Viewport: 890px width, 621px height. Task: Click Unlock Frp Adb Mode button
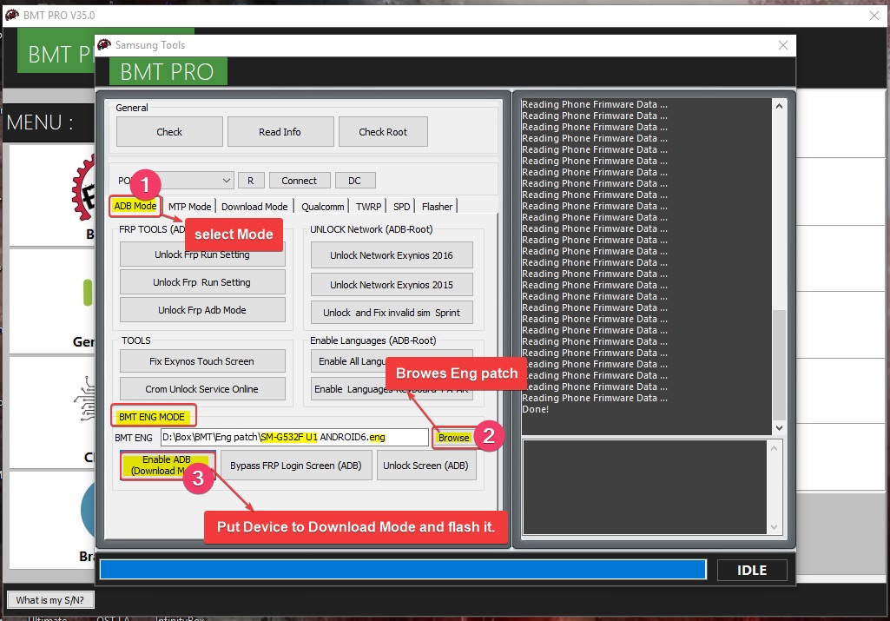(x=202, y=310)
